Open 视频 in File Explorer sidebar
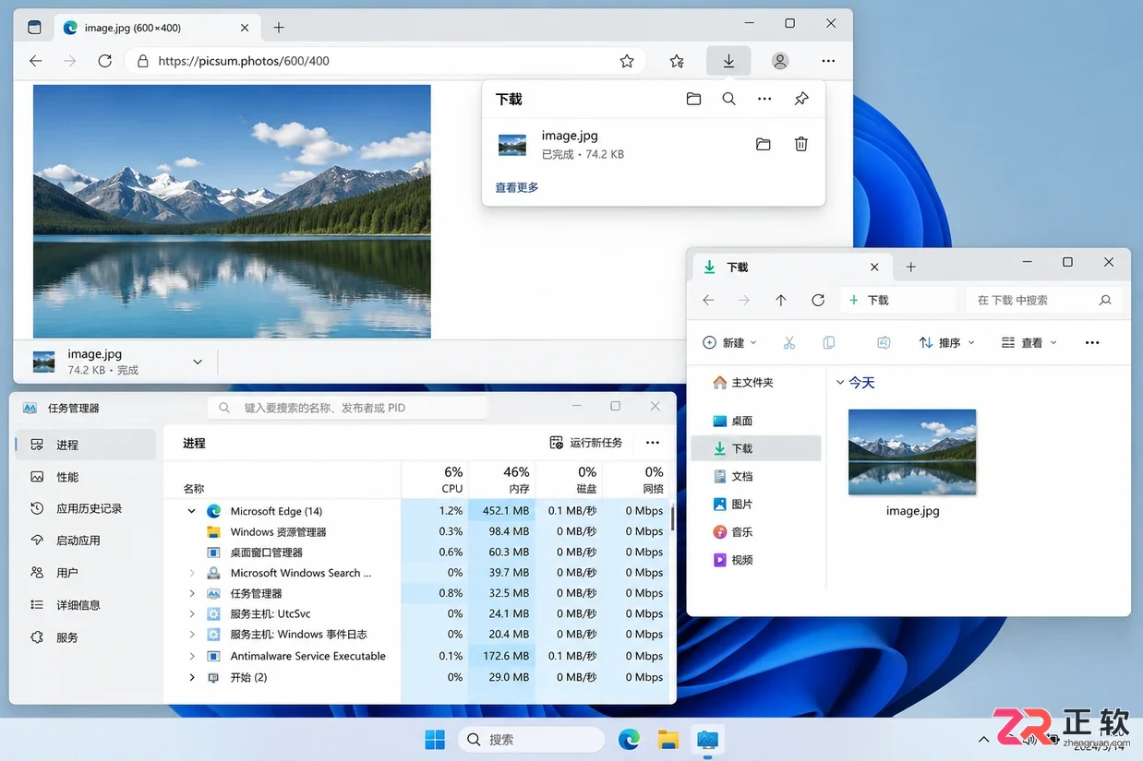This screenshot has height=761, width=1143. (756, 559)
